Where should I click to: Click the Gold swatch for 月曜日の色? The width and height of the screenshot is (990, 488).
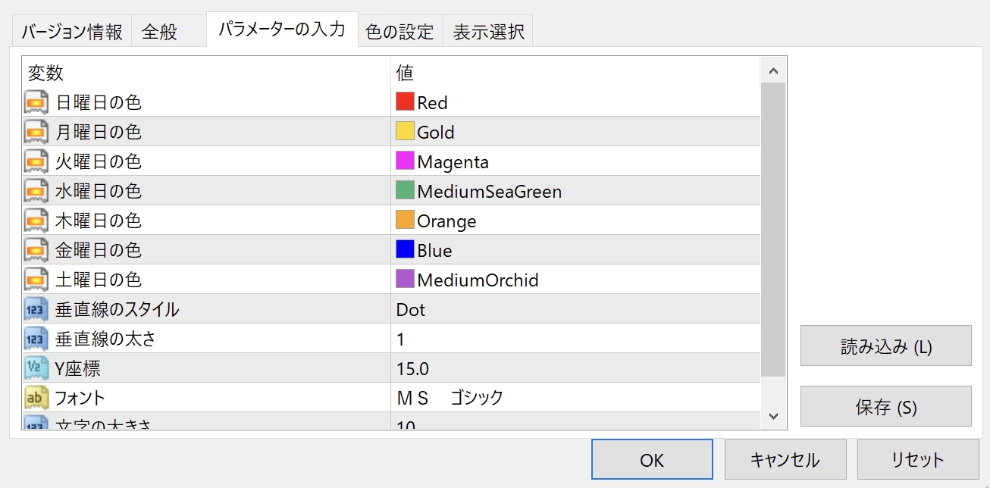pyautogui.click(x=405, y=132)
